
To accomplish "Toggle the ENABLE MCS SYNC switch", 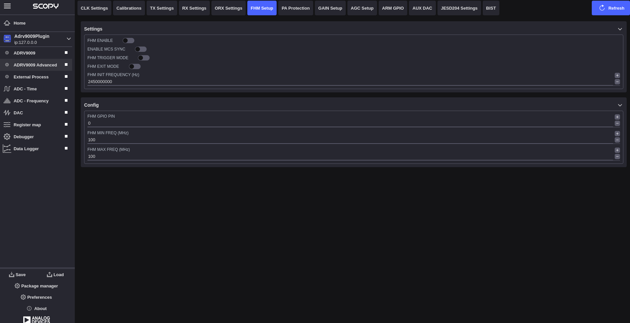I will coord(141,49).
